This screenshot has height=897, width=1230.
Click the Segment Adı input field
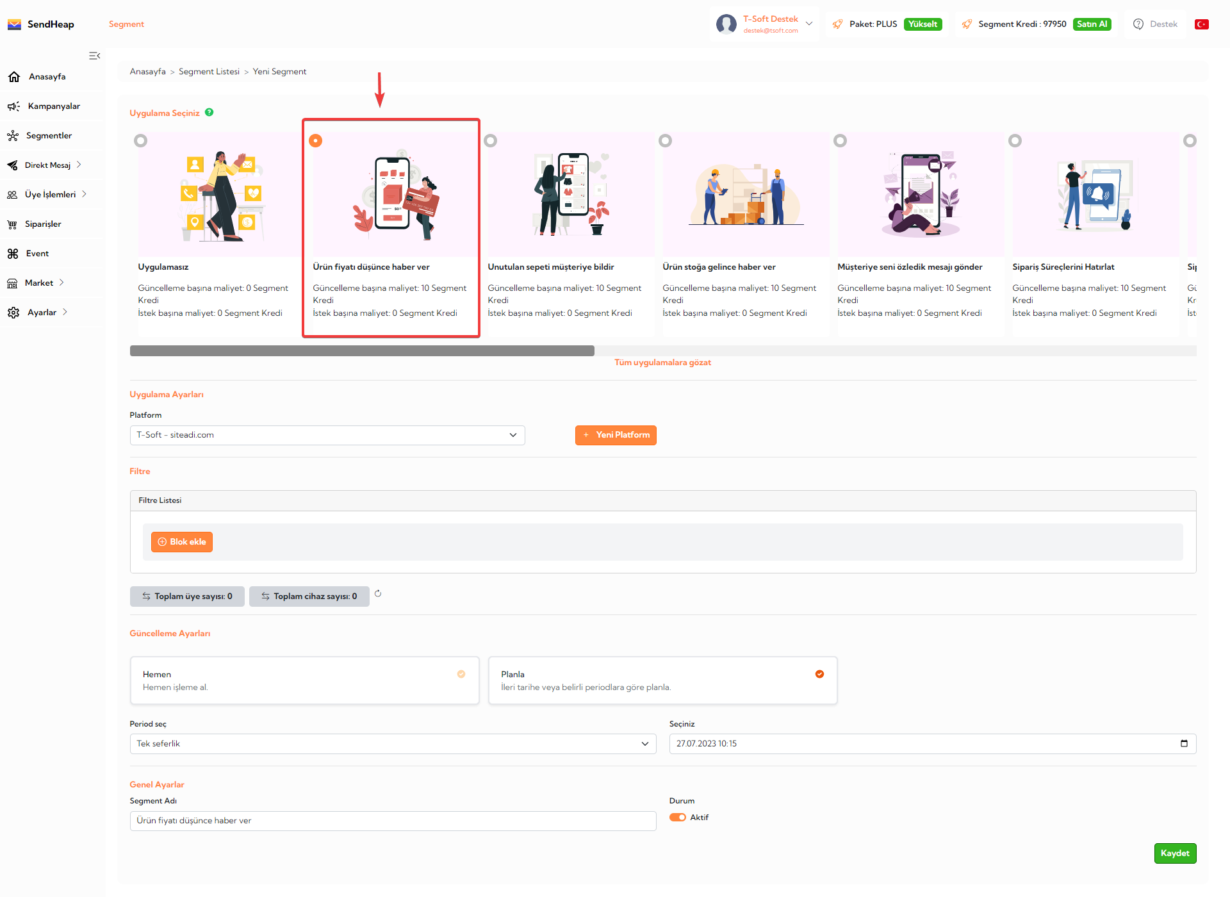coord(393,821)
